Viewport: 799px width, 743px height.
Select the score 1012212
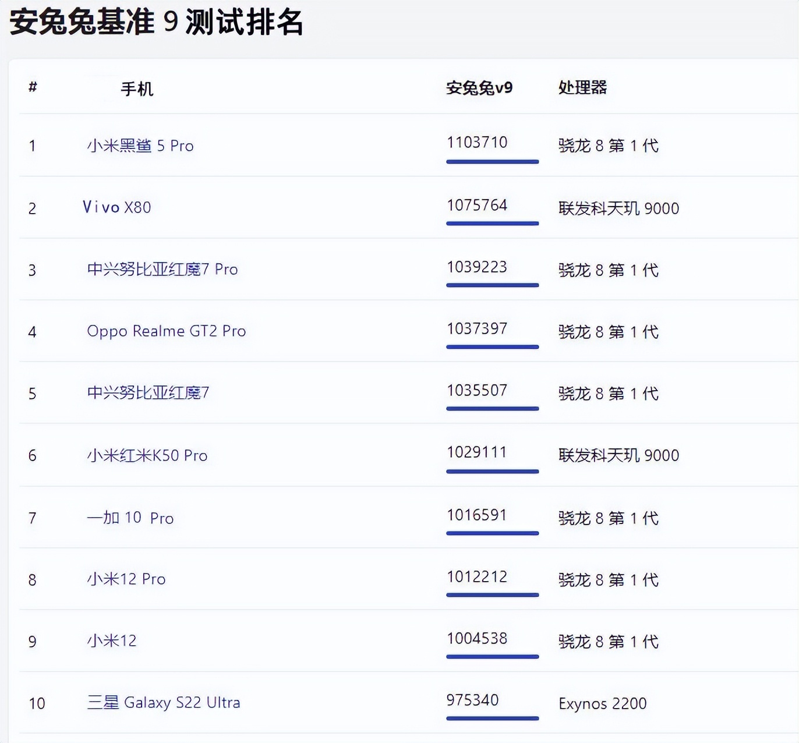click(x=477, y=576)
